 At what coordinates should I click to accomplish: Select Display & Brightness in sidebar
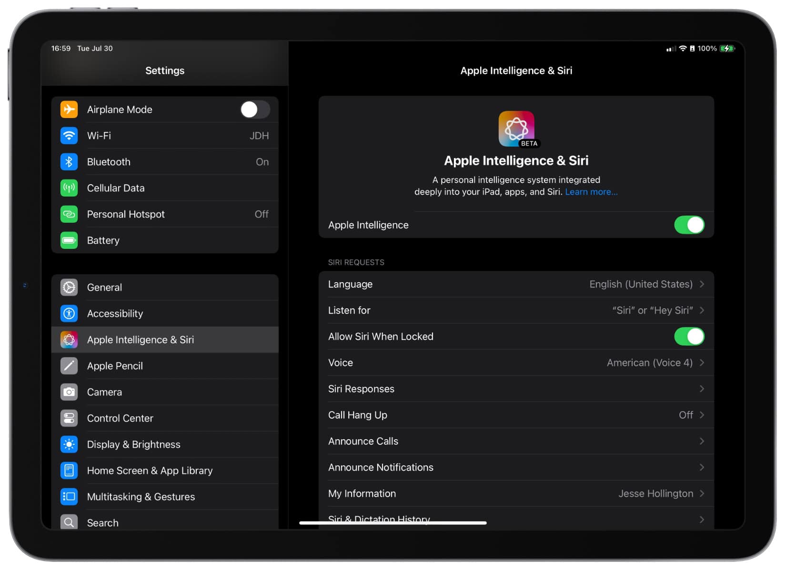(133, 444)
